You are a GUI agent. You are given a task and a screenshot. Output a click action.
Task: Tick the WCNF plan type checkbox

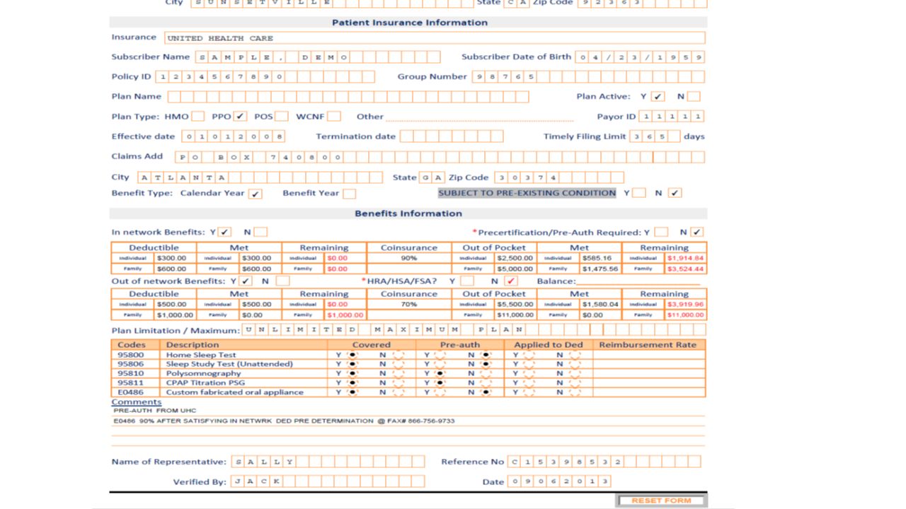[334, 116]
